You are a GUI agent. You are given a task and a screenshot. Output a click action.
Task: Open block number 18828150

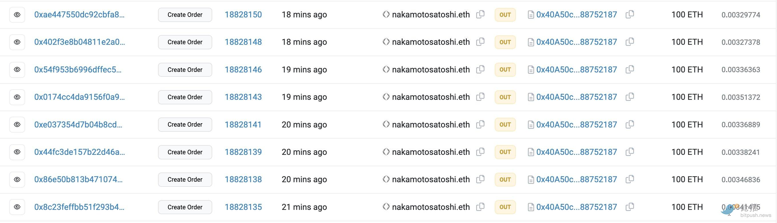[243, 15]
